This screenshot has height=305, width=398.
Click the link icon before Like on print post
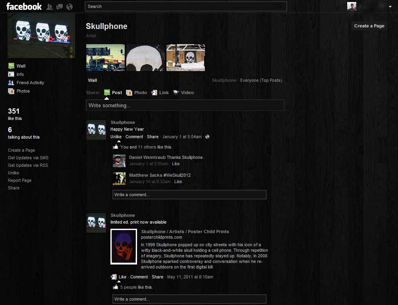point(114,277)
